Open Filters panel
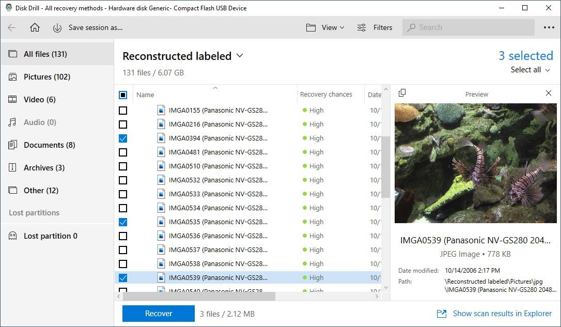Screen dimensions: 561x327 click(375, 28)
